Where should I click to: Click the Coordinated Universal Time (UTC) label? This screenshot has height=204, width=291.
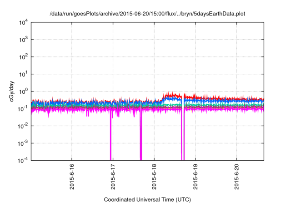[x=147, y=199]
